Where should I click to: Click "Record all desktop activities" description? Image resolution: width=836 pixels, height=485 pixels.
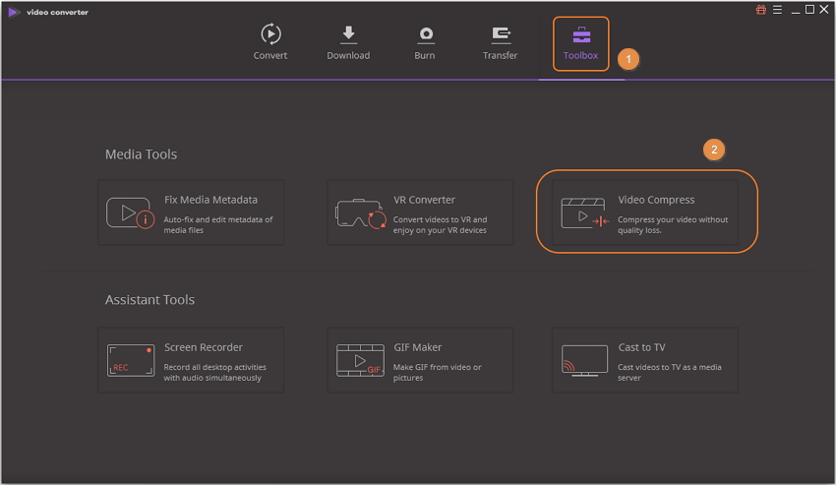pyautogui.click(x=214, y=373)
